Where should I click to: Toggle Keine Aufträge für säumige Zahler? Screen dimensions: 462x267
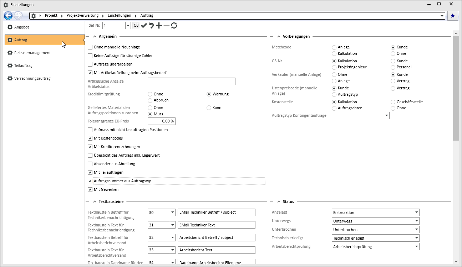[90, 56]
